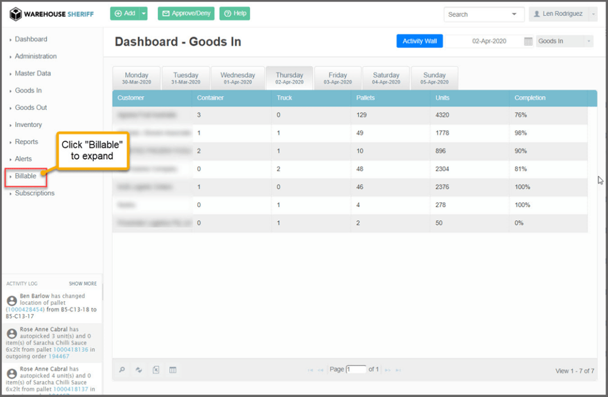Open the column chooser icon in grid footer
The width and height of the screenshot is (608, 397).
(x=173, y=370)
